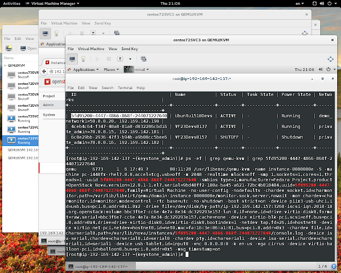Click the snapshots icon in centos72SVC3 toolbar

143,59
